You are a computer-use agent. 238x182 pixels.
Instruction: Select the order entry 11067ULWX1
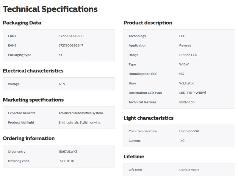[68, 151]
